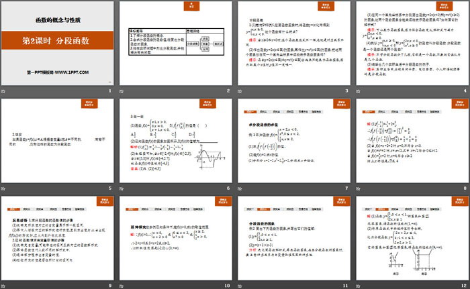
Task: Click the animation star icon under slide 12
Action: click(358, 286)
